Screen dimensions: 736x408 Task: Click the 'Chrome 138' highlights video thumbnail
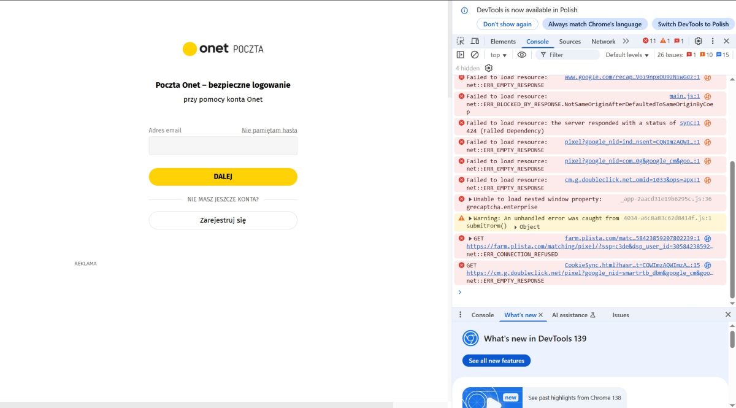click(x=493, y=398)
